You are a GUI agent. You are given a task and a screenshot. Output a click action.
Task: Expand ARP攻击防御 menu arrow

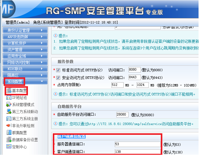tap(41, 36)
